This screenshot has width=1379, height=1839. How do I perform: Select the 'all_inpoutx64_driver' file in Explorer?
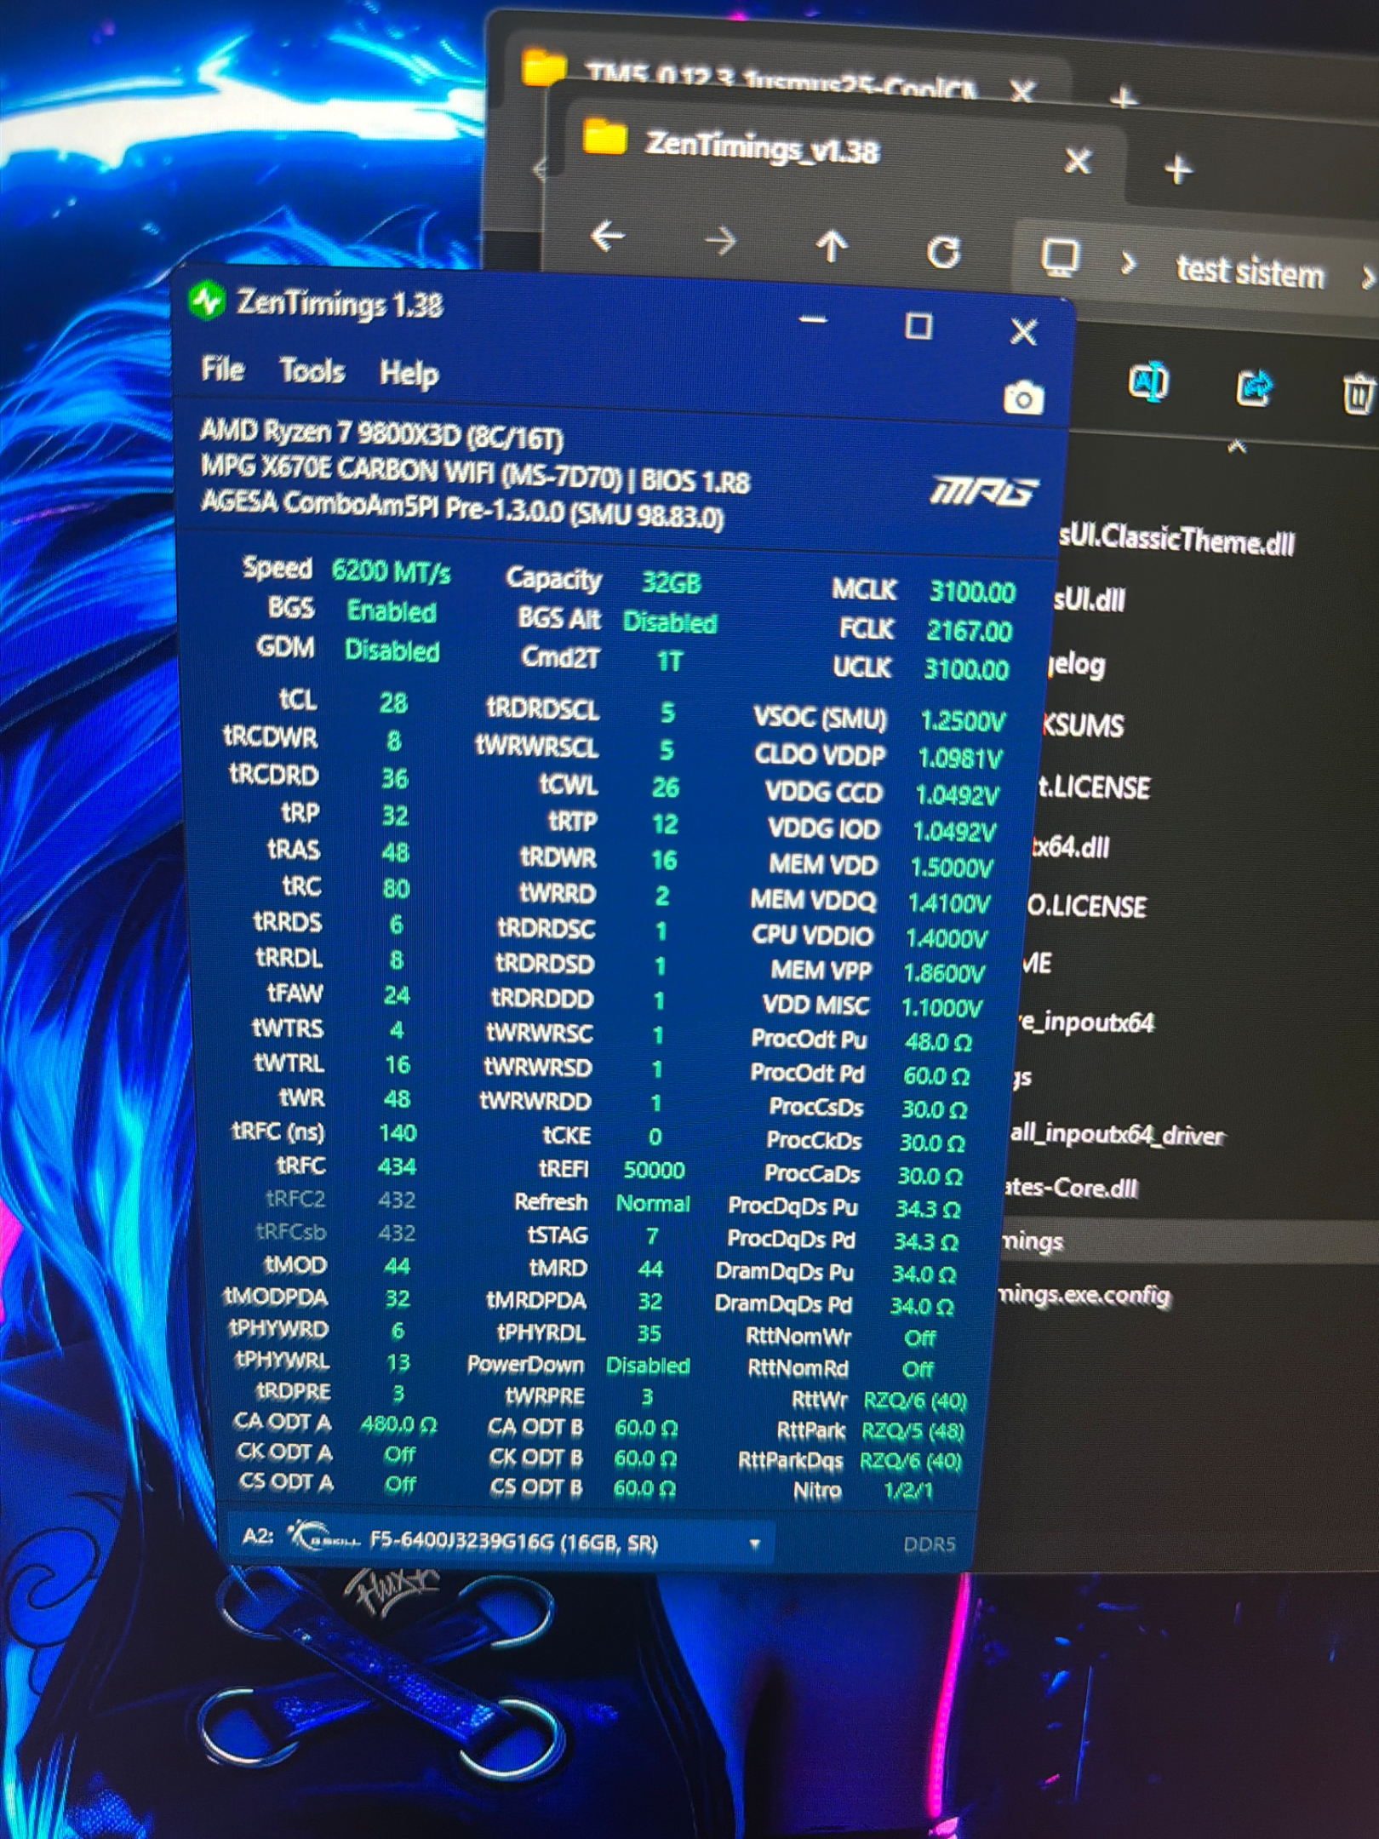[1117, 1133]
